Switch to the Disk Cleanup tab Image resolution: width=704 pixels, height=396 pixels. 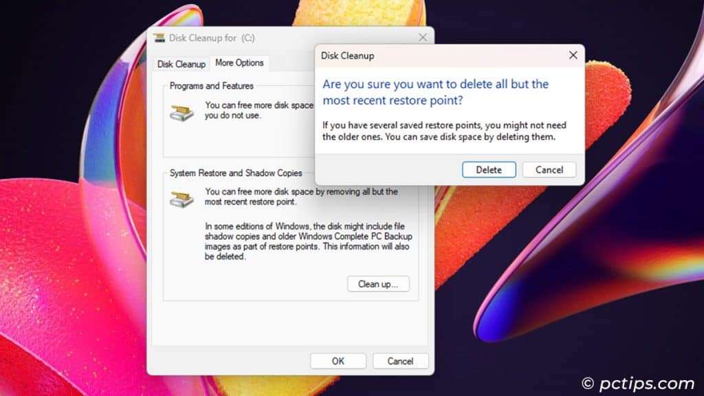click(x=181, y=64)
